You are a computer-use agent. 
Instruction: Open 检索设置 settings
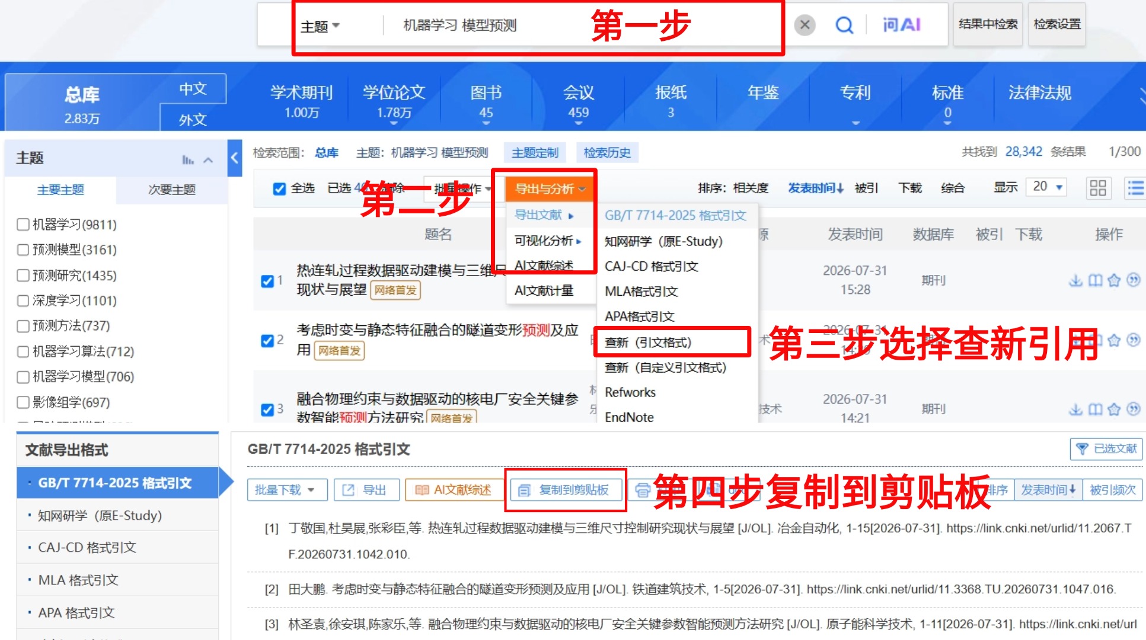point(1057,24)
